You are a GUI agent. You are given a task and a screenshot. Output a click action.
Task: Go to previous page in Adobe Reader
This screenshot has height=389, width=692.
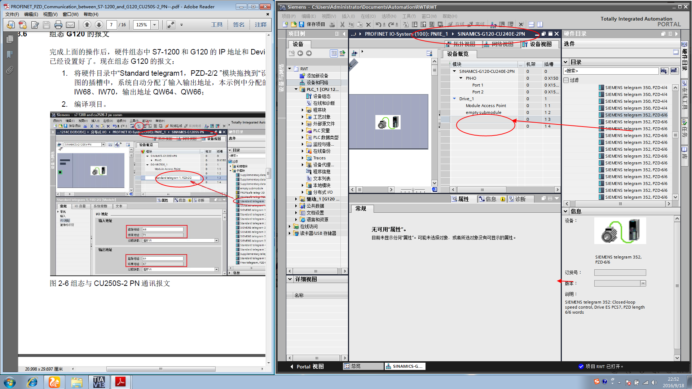tap(87, 25)
